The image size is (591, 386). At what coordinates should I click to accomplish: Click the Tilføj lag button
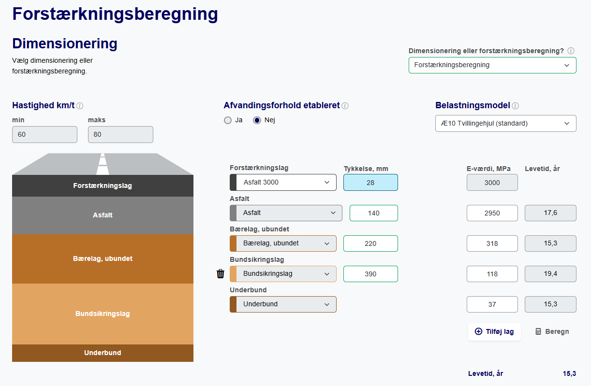pos(494,332)
